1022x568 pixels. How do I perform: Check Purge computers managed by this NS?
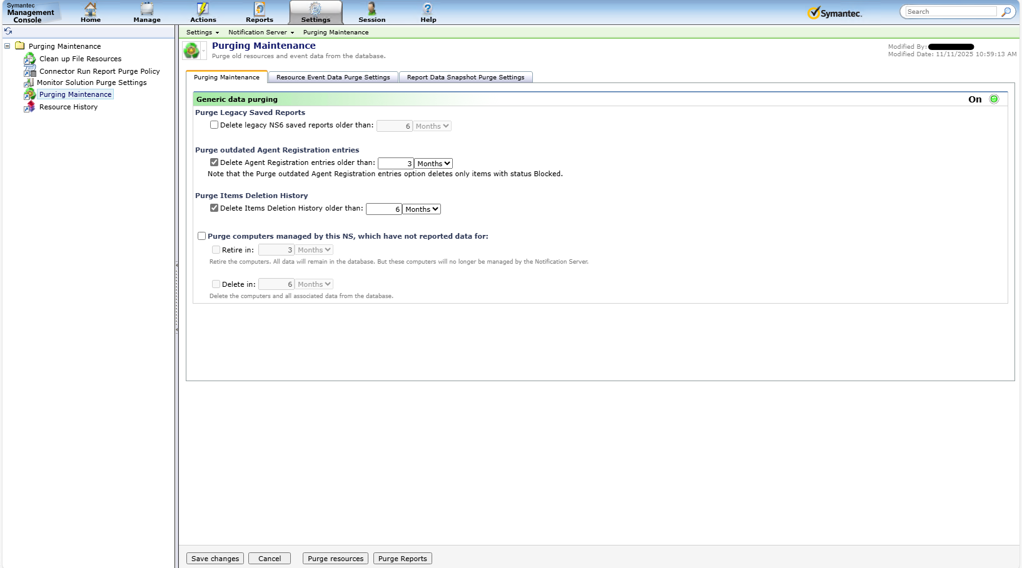click(x=201, y=236)
